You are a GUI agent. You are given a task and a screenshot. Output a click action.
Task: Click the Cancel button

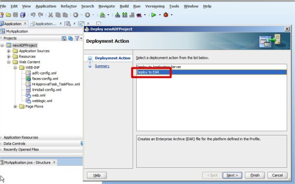point(277,175)
